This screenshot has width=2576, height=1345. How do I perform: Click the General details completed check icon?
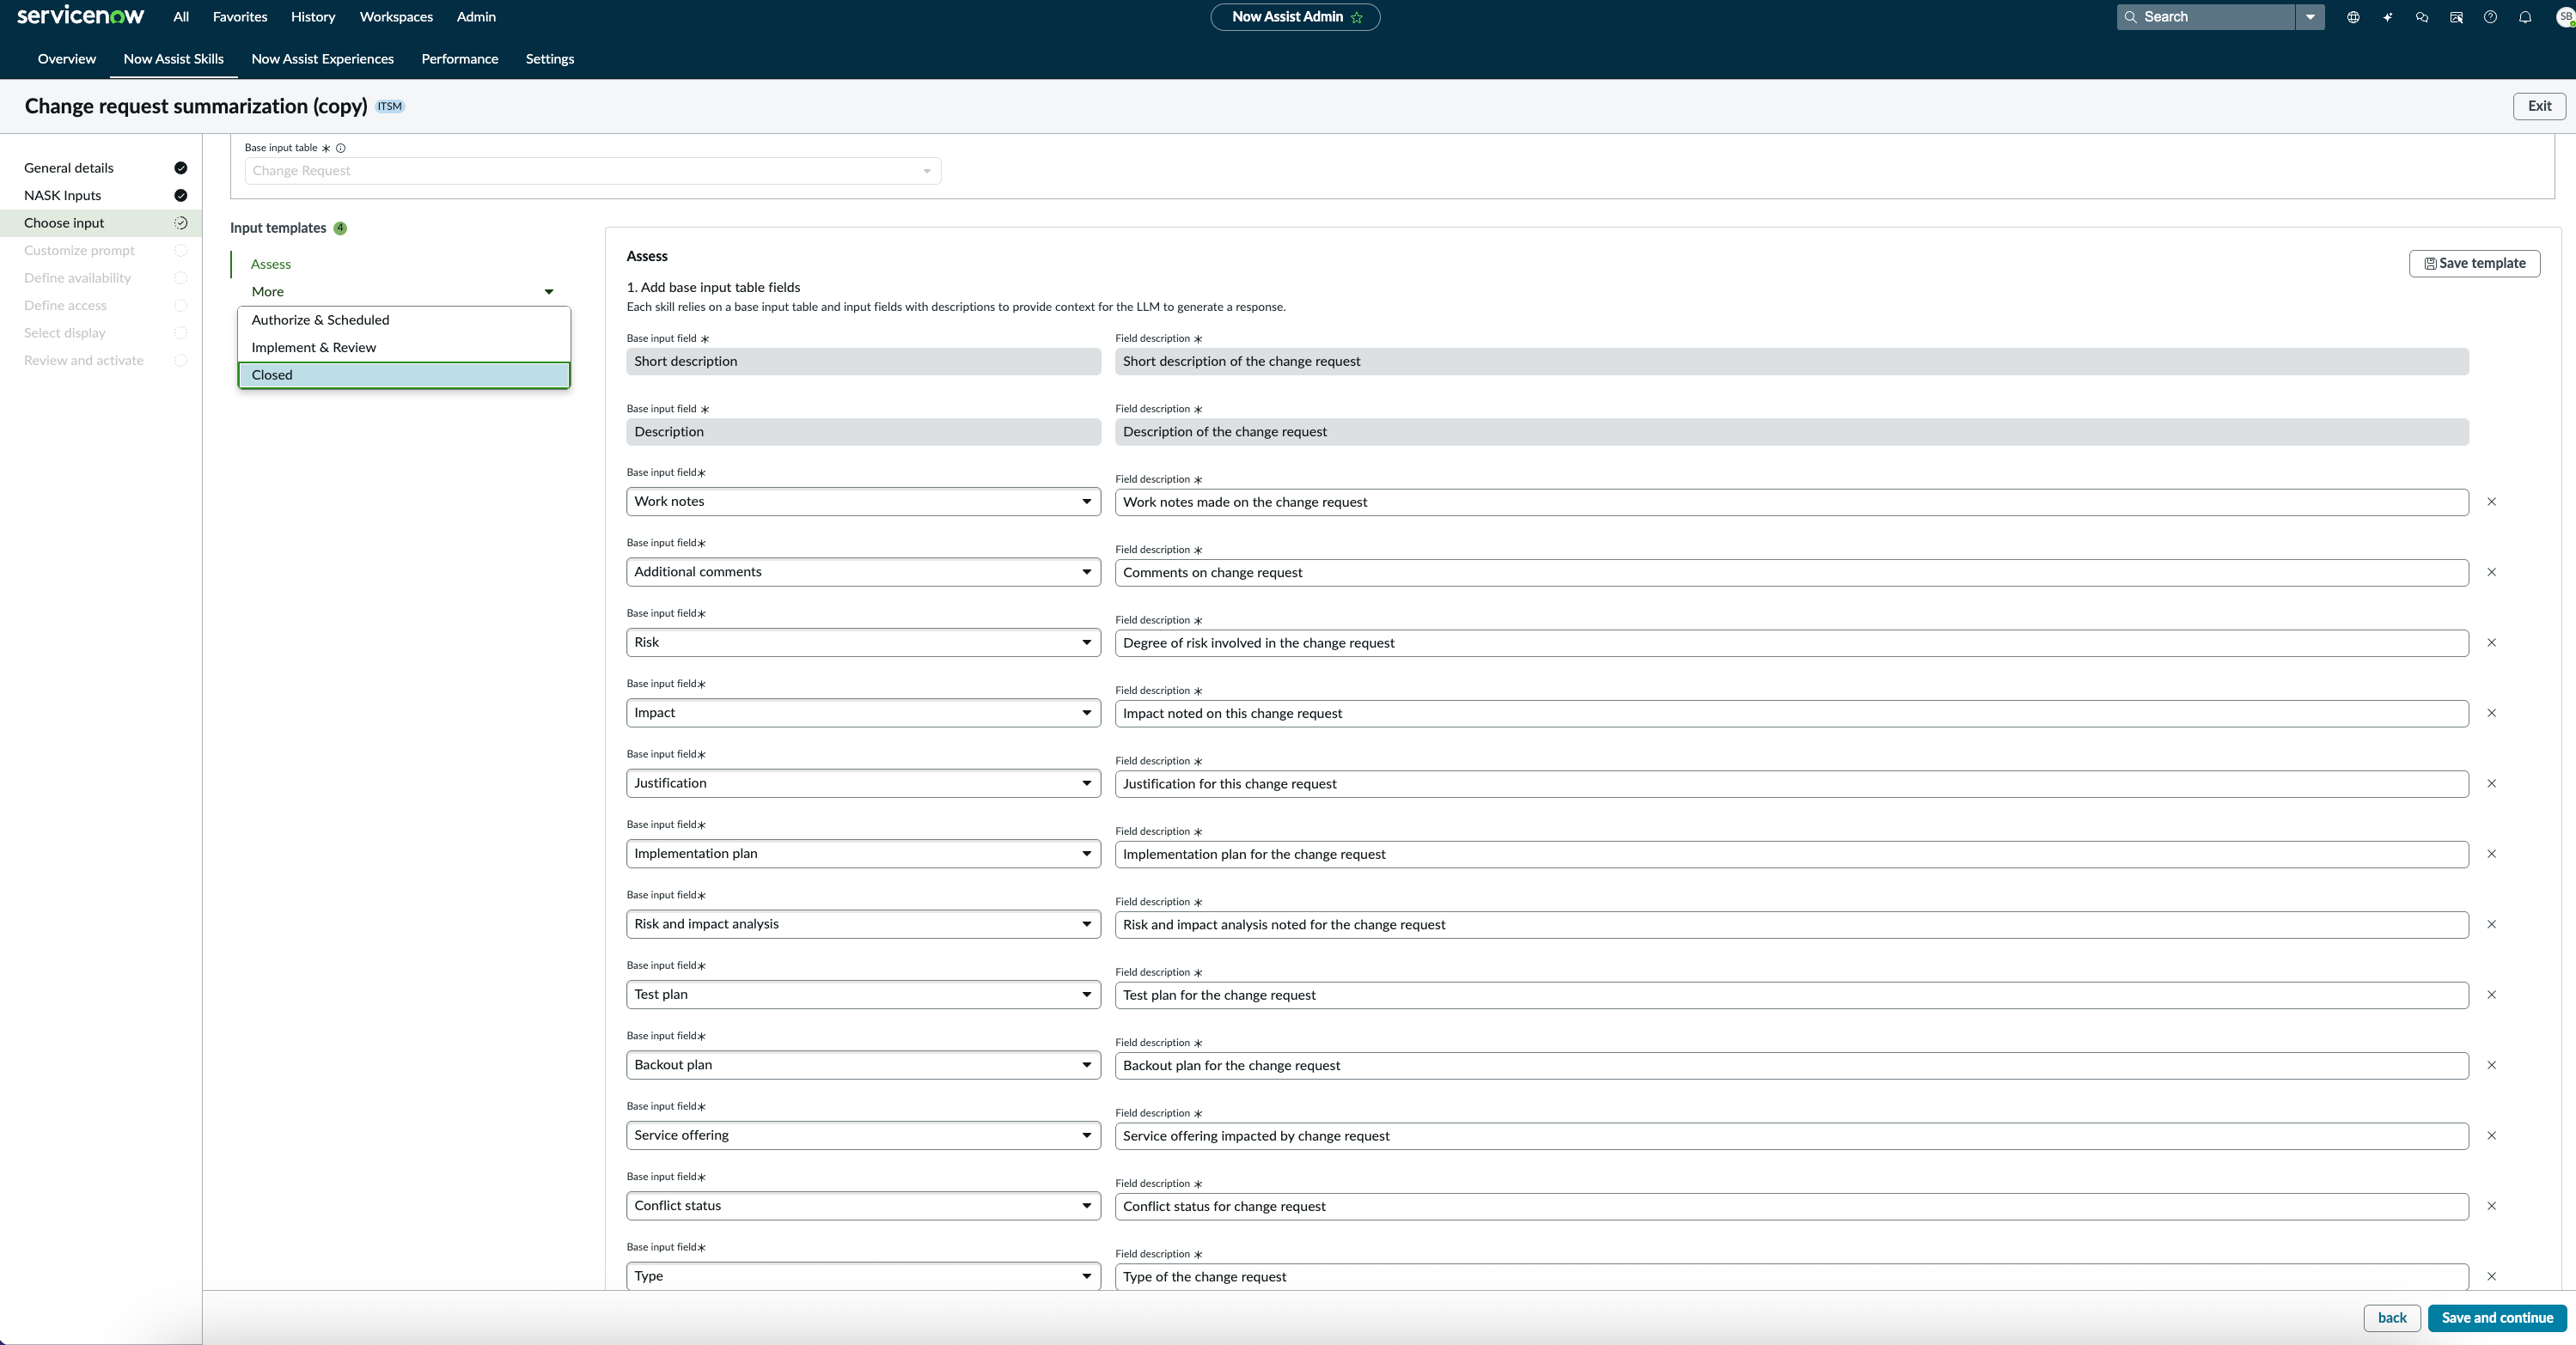click(181, 167)
